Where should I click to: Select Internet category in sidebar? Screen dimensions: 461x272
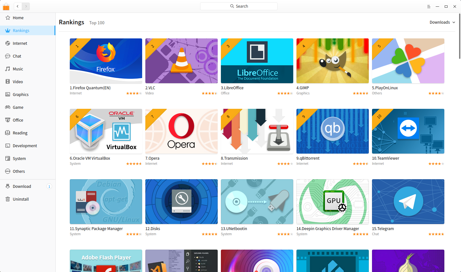tap(28, 43)
